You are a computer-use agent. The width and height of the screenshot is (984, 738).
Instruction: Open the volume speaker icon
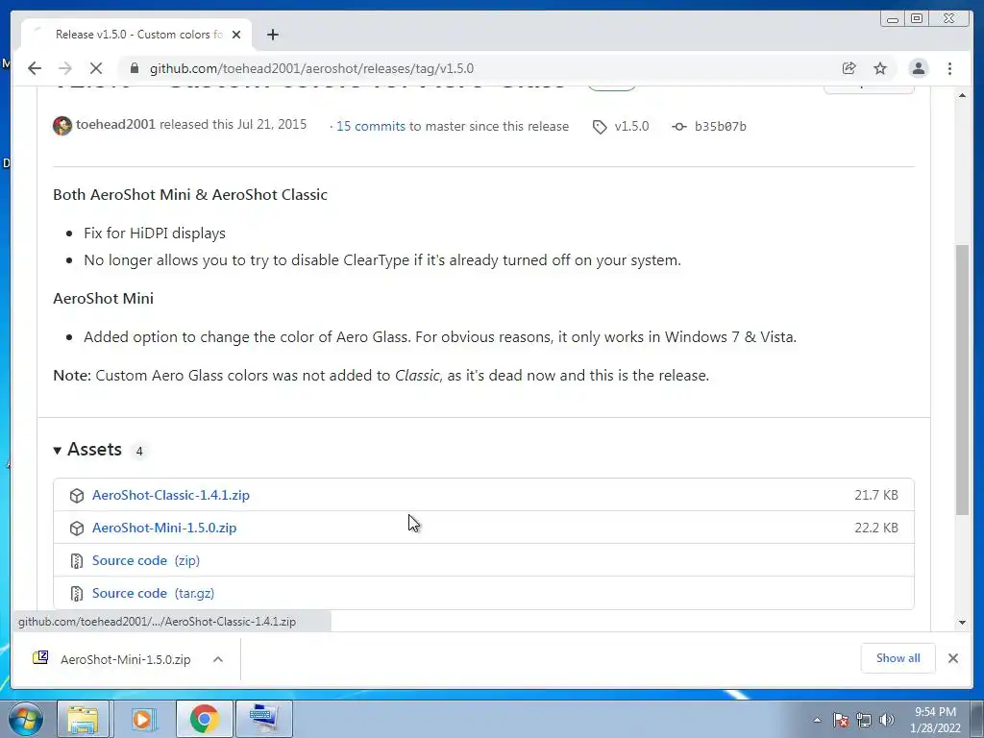pos(887,720)
